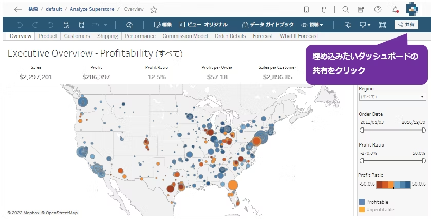Open the Performance tab
The width and height of the screenshot is (431, 219).
(x=140, y=36)
